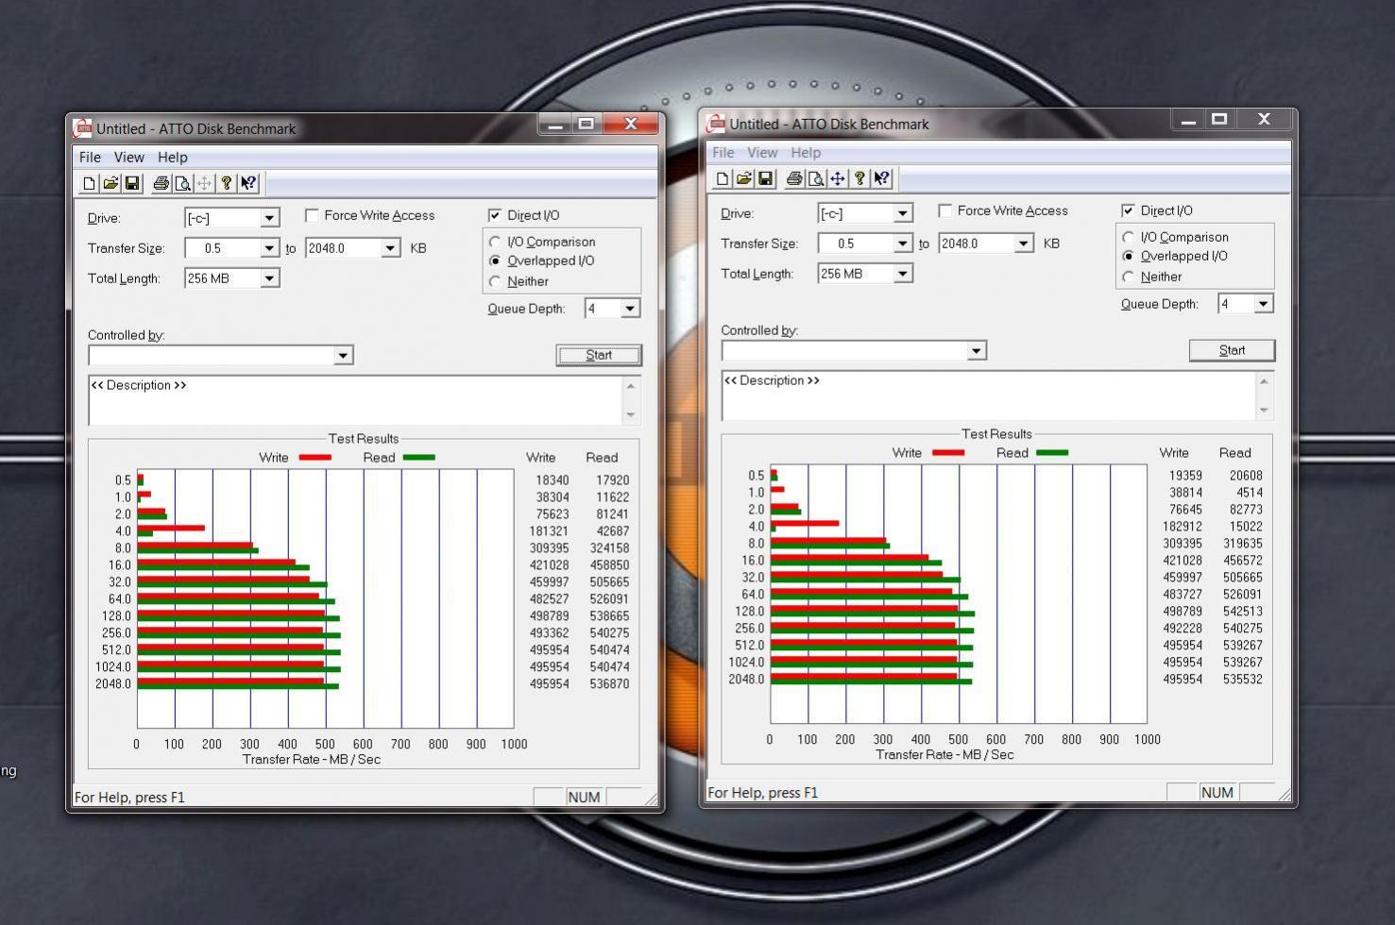
Task: Click green Read legend swatch, right window
Action: coord(1052,453)
